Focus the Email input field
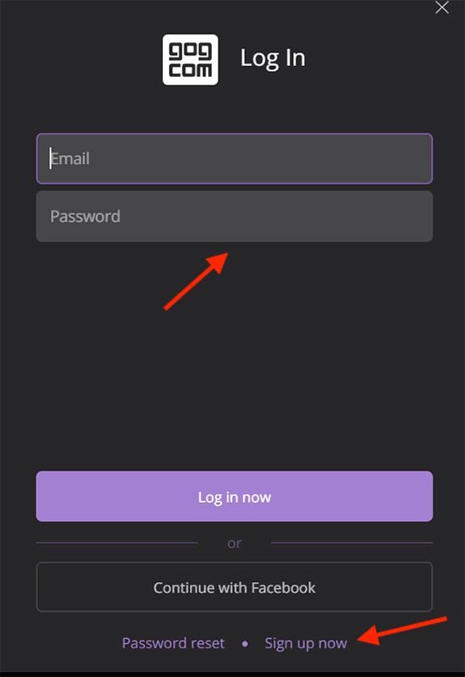465x677 pixels. (235, 158)
